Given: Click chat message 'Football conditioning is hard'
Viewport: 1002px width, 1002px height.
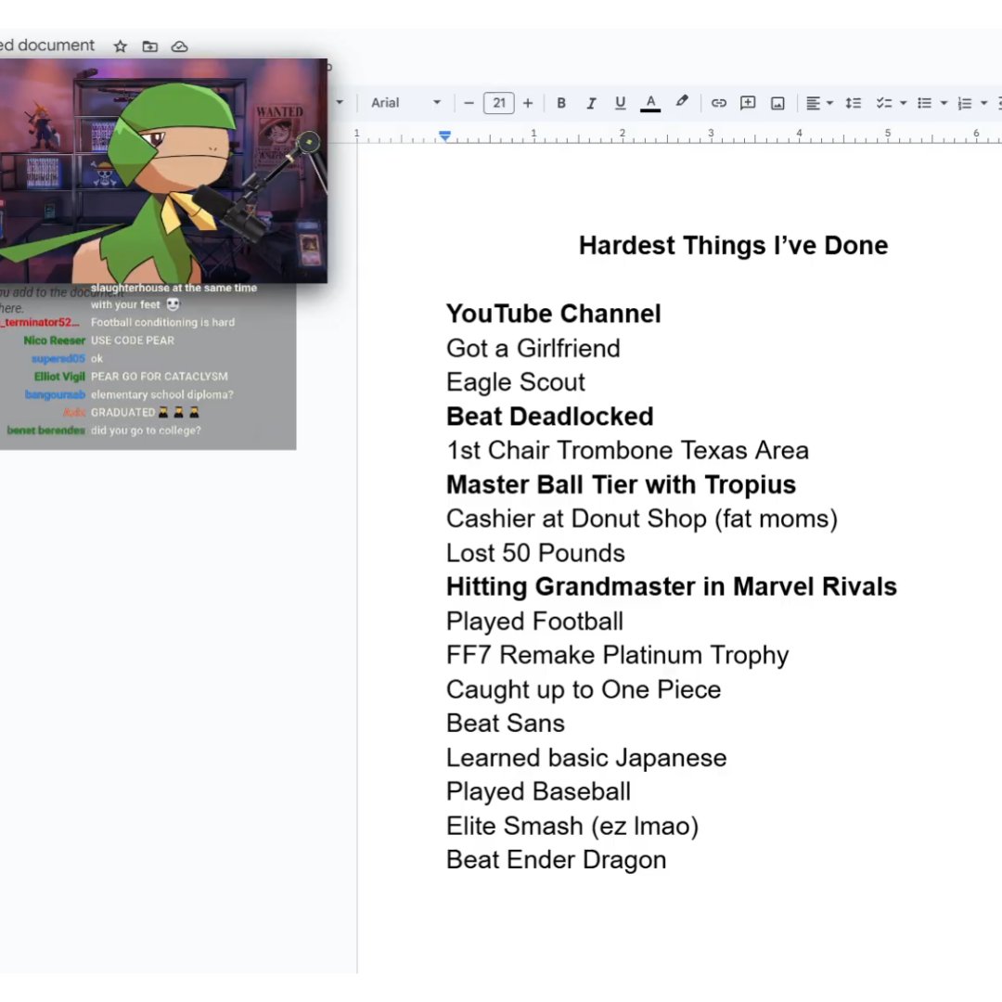Looking at the screenshot, I should click(162, 323).
